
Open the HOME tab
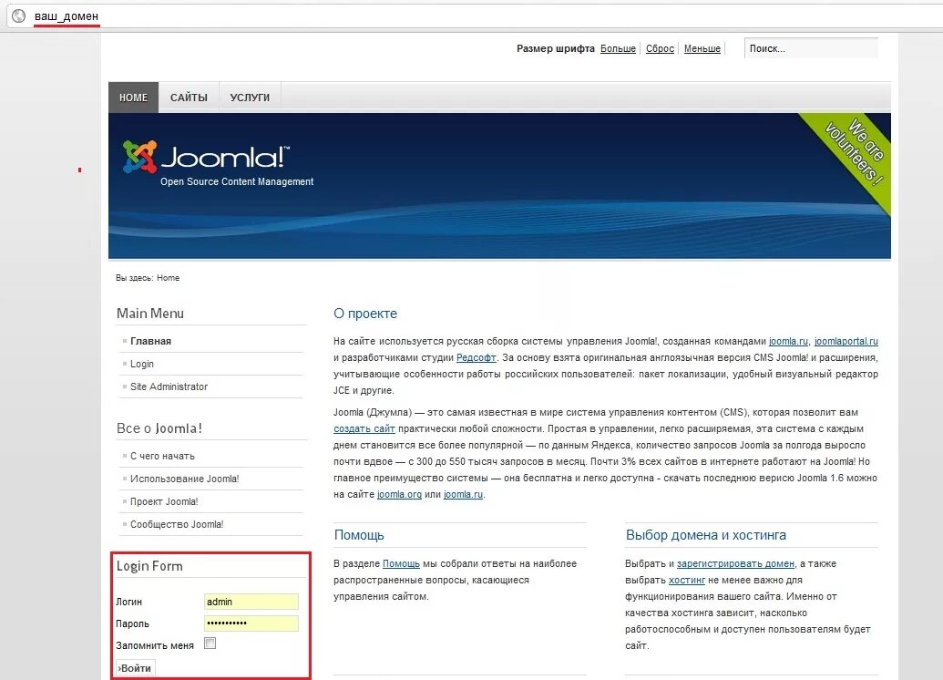[x=134, y=98]
